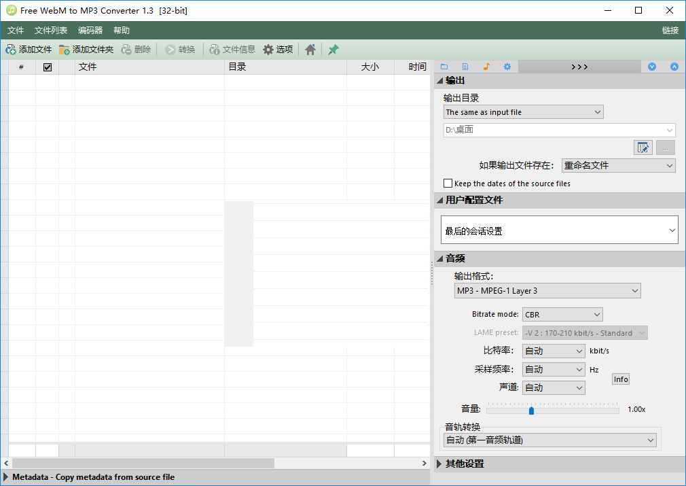Expand the Metadata panel at bottom
The height and width of the screenshot is (486, 686).
pos(5,476)
